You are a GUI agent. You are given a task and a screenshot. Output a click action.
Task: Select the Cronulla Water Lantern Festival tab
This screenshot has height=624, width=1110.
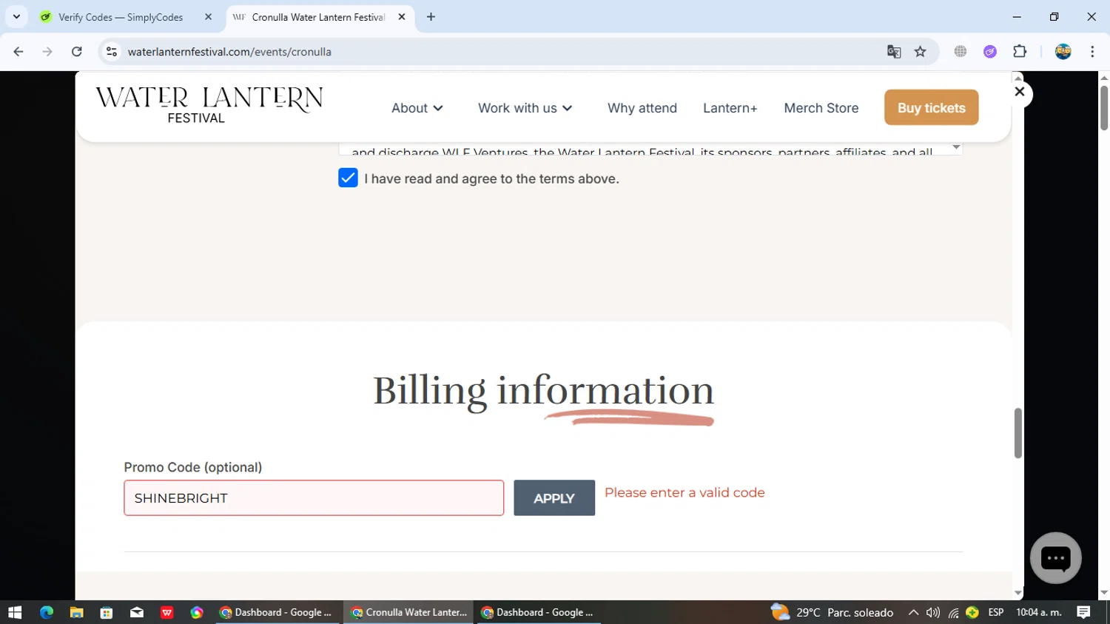[x=320, y=17]
